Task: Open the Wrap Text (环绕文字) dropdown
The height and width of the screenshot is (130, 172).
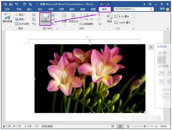Action: point(73,19)
